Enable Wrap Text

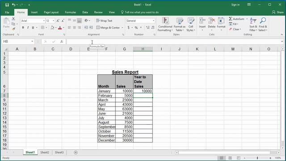[x=104, y=21]
